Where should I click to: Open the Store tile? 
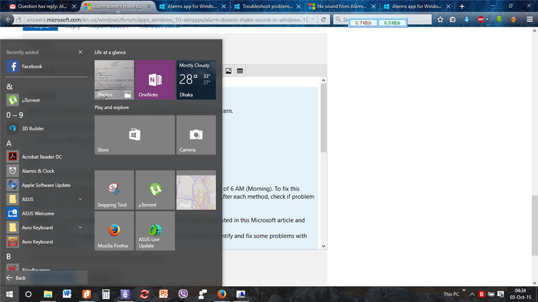134,135
